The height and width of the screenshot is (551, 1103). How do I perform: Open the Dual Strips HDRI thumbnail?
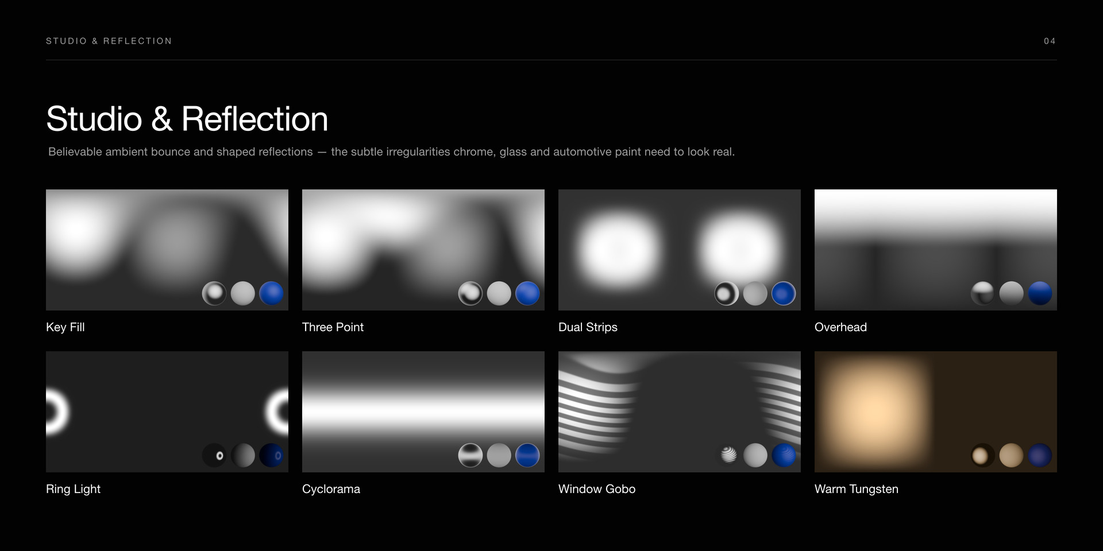pyautogui.click(x=680, y=250)
